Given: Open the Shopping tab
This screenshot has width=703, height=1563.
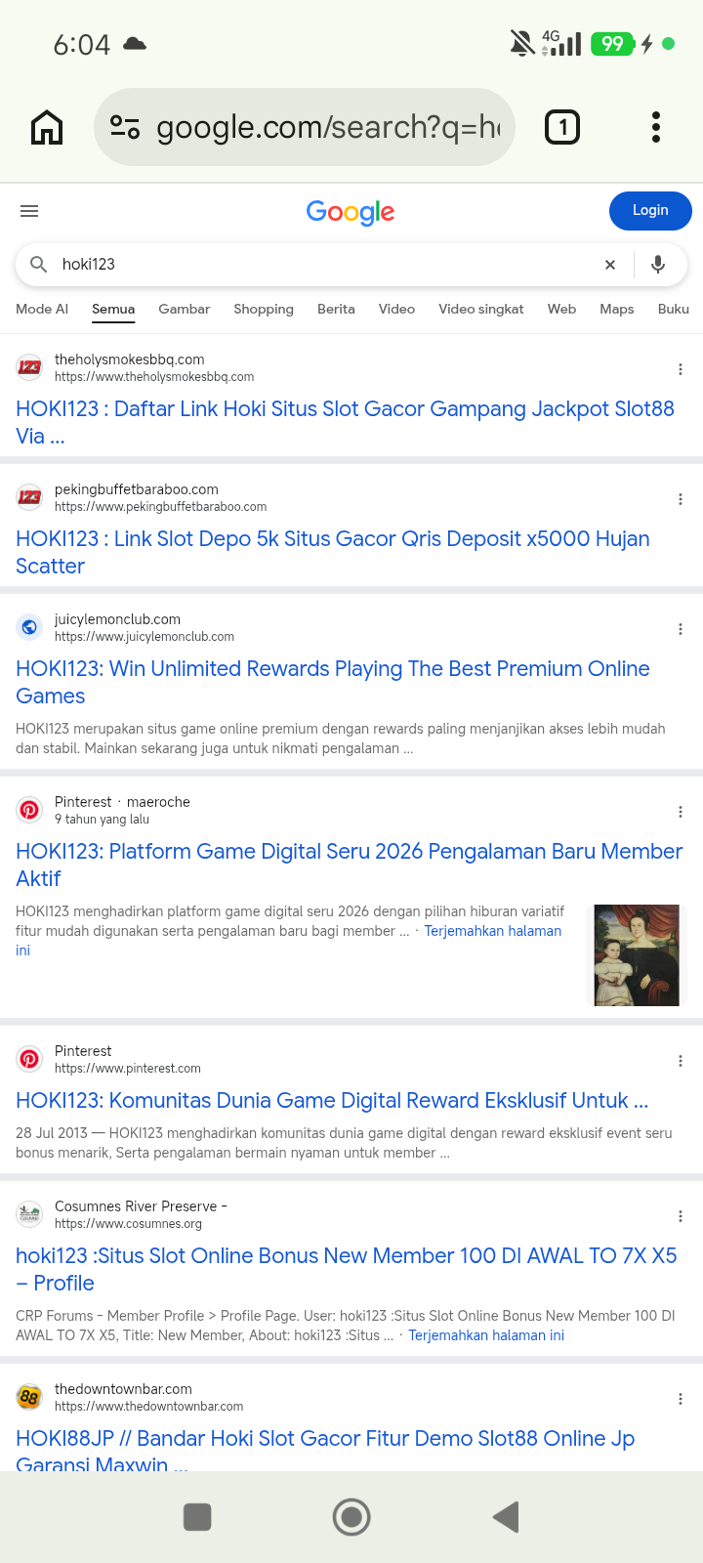Looking at the screenshot, I should 264,309.
